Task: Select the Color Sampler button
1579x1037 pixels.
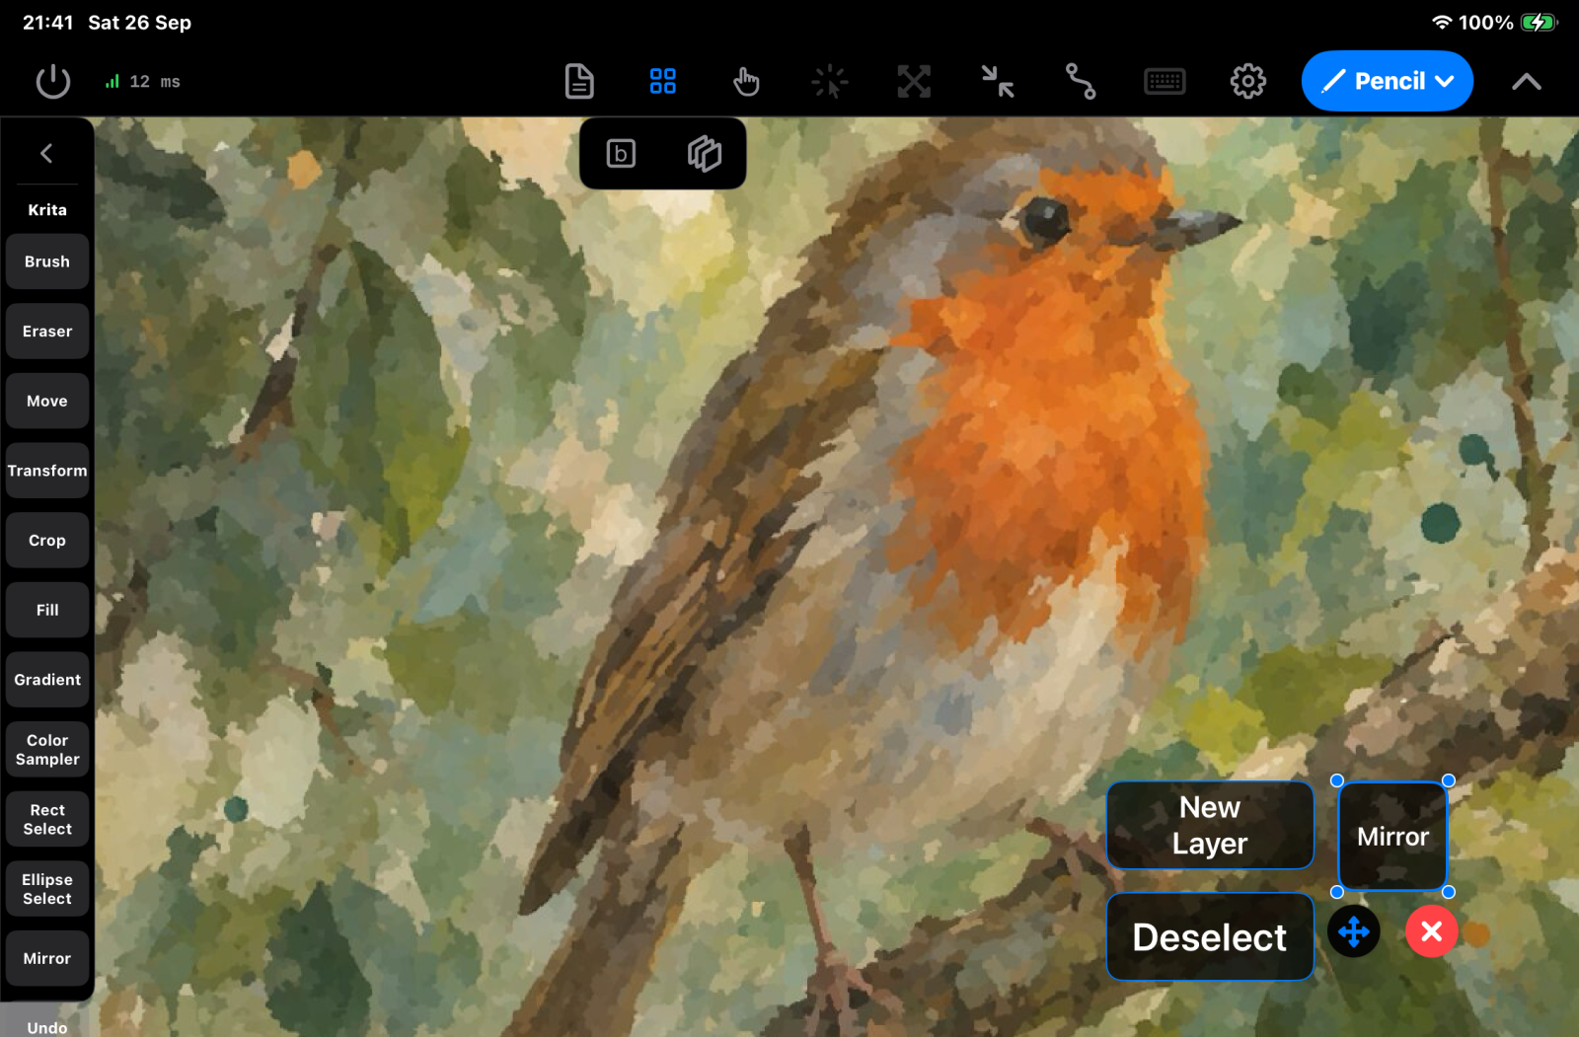Action: pos(47,750)
